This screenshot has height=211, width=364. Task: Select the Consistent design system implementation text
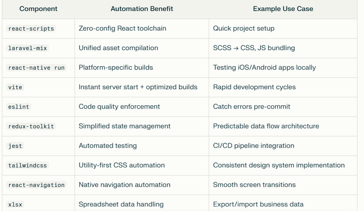point(279,165)
